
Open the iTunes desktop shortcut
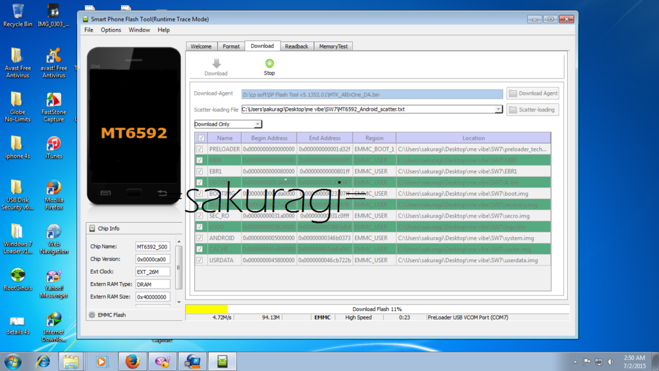point(53,144)
